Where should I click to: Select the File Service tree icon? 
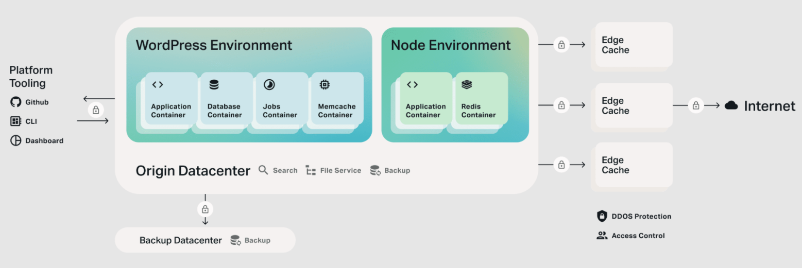(311, 170)
